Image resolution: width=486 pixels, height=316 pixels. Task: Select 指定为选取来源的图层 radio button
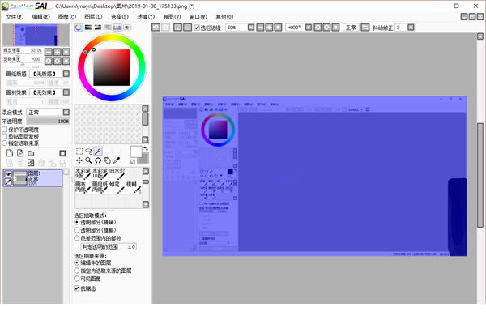click(x=77, y=271)
